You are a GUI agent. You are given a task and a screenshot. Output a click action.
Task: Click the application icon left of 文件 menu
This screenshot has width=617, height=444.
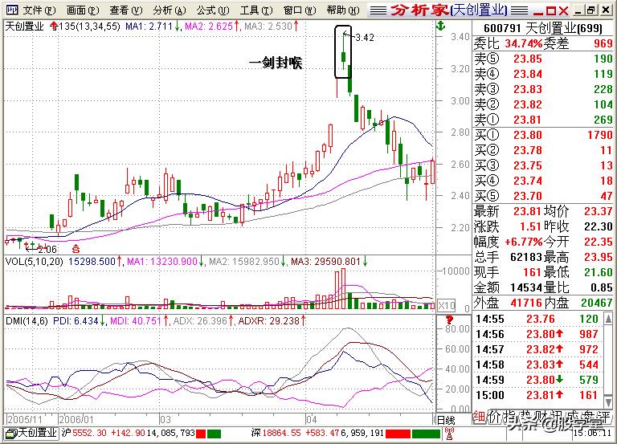(x=11, y=10)
